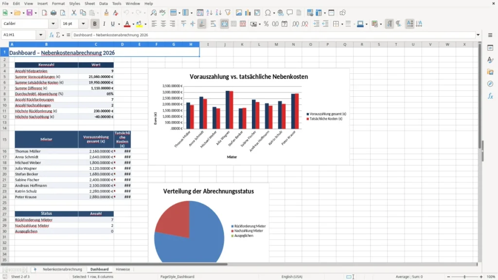
Task: Click the Center Horizontally alignment icon
Action: (x=163, y=24)
